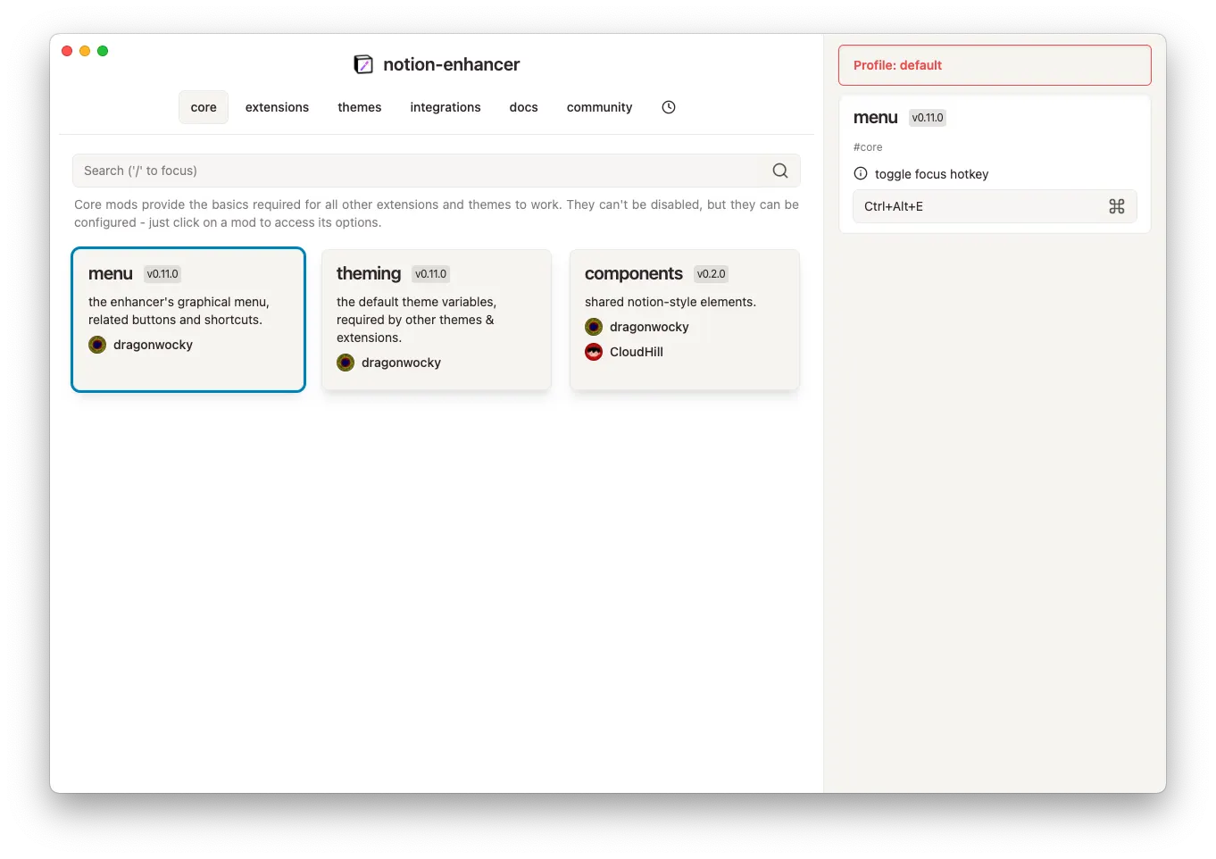Click the command key icon in hotkey field
The height and width of the screenshot is (859, 1216).
1117,206
